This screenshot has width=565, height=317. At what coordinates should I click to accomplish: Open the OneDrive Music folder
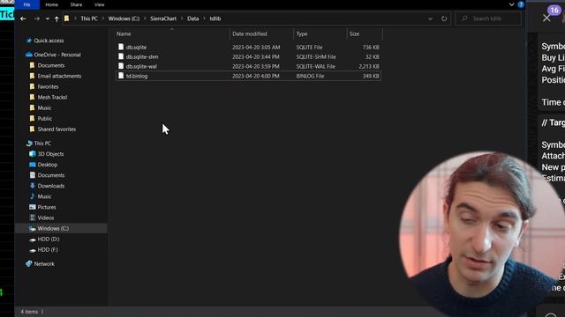[x=44, y=107]
